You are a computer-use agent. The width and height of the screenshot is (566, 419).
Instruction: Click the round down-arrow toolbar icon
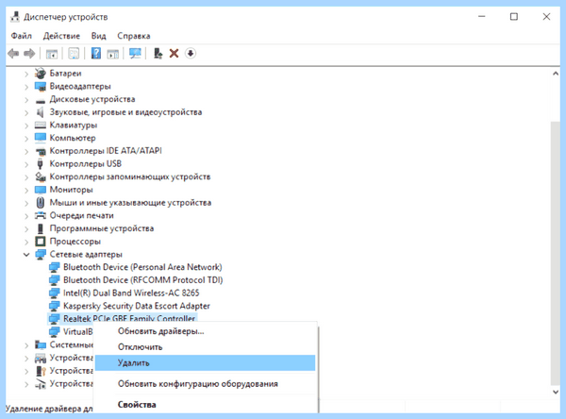tap(191, 54)
